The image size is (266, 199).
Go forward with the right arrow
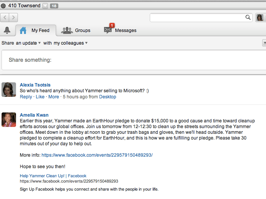[x=13, y=18]
